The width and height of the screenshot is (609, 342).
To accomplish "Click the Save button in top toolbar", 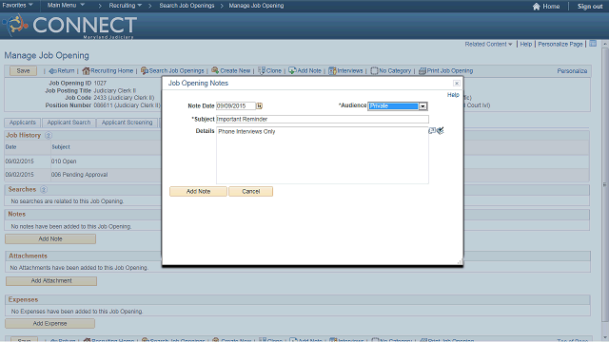I will point(23,71).
